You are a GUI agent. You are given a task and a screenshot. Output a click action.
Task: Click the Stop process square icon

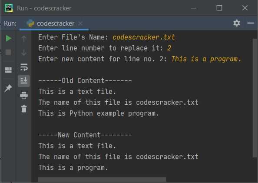click(8, 52)
